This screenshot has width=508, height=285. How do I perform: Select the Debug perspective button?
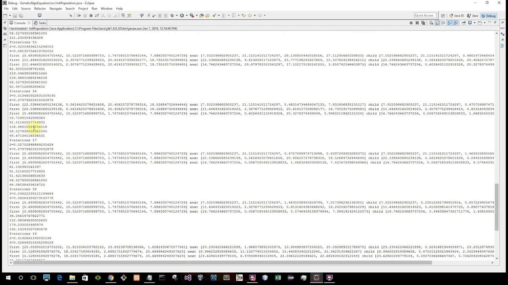489,16
